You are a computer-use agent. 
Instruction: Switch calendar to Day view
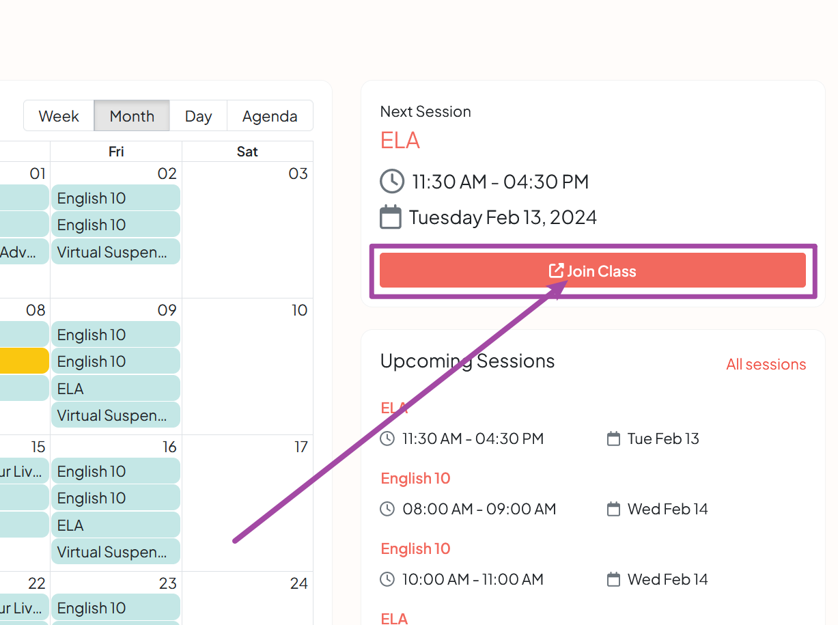[x=198, y=116]
